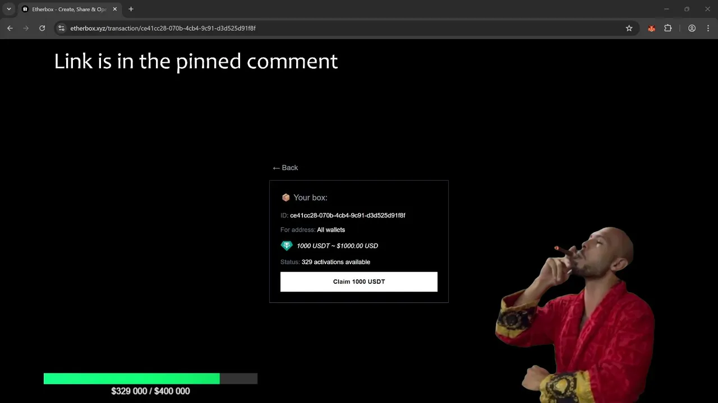This screenshot has width=718, height=403.
Task: Focus the etherbox.xyz address bar
Action: [337, 28]
